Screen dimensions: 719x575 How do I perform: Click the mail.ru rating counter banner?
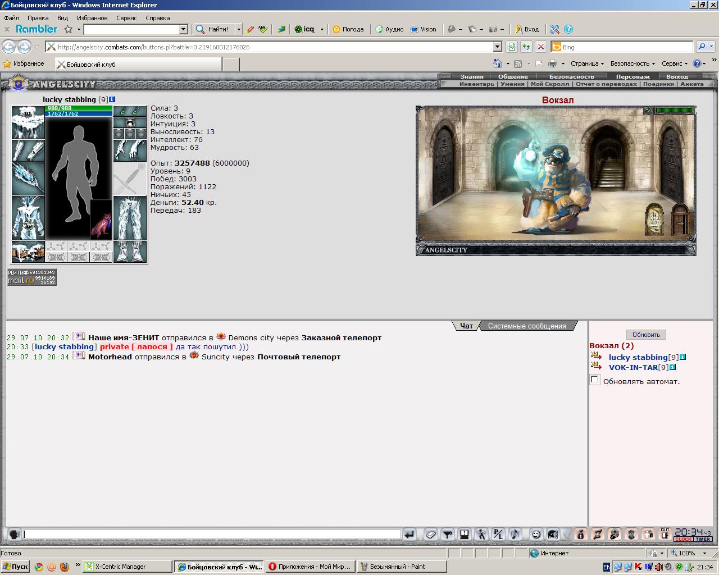(32, 277)
